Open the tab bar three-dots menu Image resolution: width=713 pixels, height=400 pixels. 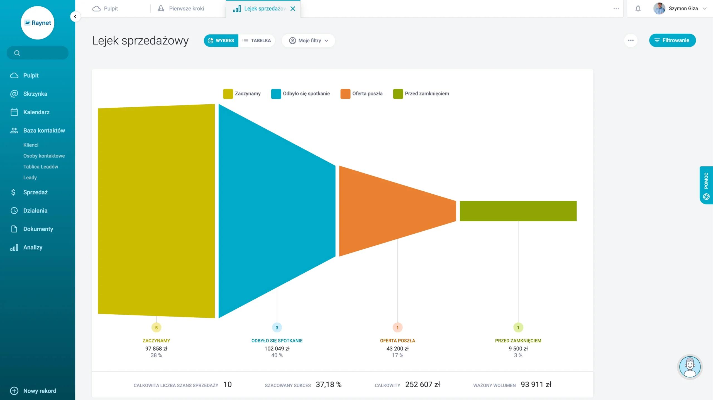(616, 9)
